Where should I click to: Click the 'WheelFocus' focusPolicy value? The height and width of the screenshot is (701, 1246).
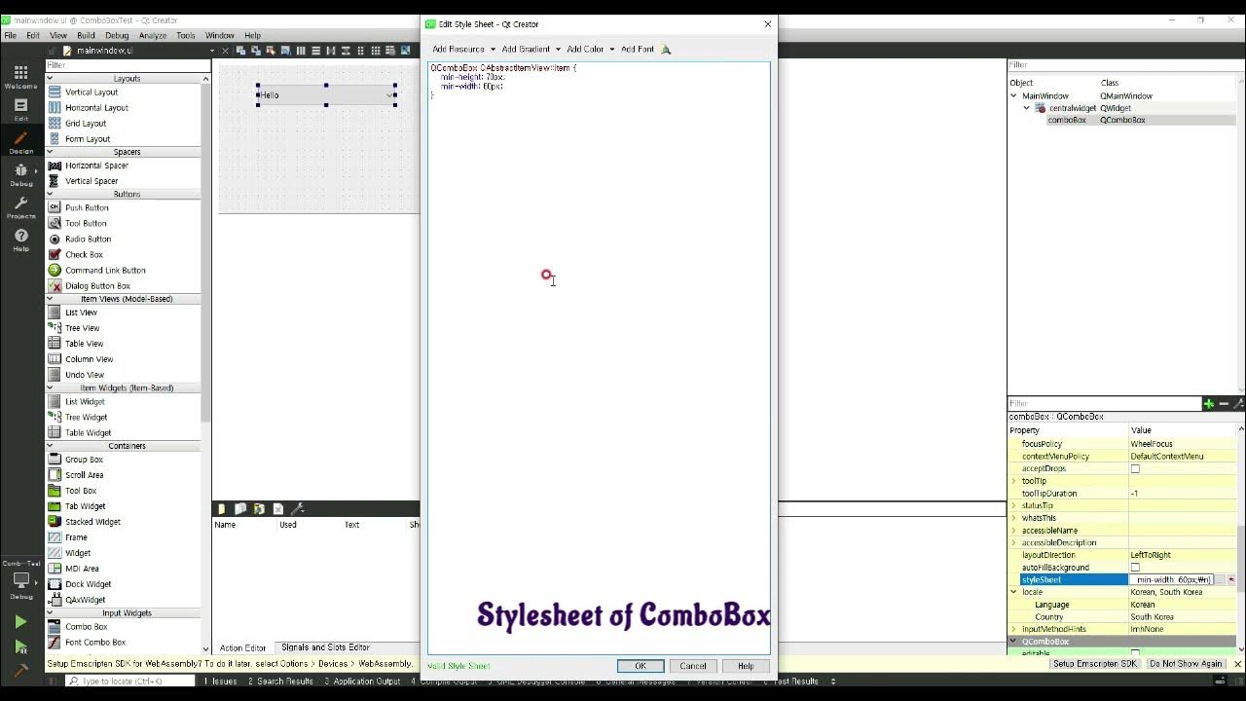pyautogui.click(x=1152, y=444)
